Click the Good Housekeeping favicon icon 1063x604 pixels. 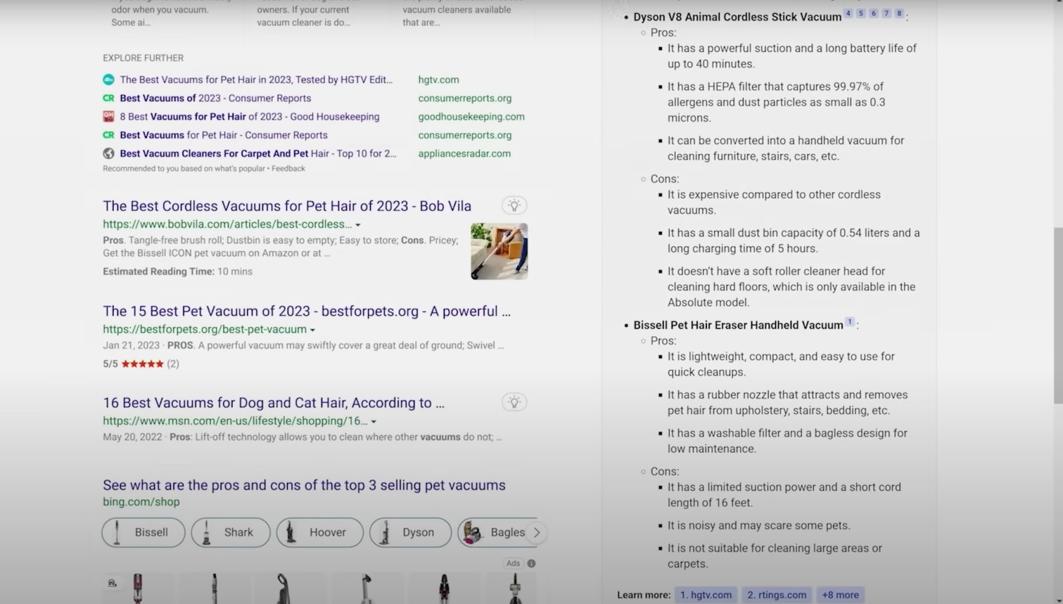click(x=108, y=116)
